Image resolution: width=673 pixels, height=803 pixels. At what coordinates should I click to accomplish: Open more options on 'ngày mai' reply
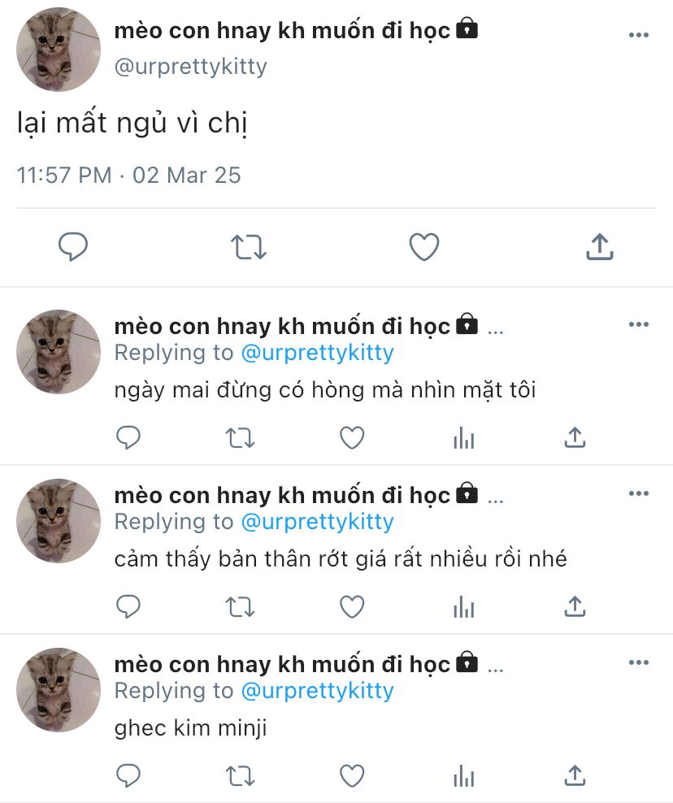pos(639,324)
